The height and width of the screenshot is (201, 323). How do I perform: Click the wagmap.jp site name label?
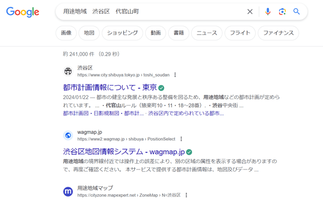pos(90,132)
